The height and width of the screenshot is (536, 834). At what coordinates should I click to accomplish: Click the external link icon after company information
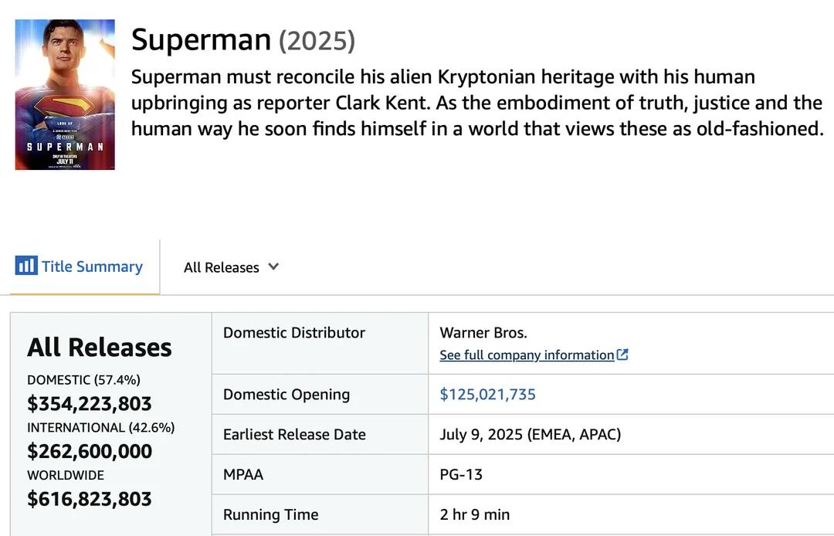[x=622, y=355]
